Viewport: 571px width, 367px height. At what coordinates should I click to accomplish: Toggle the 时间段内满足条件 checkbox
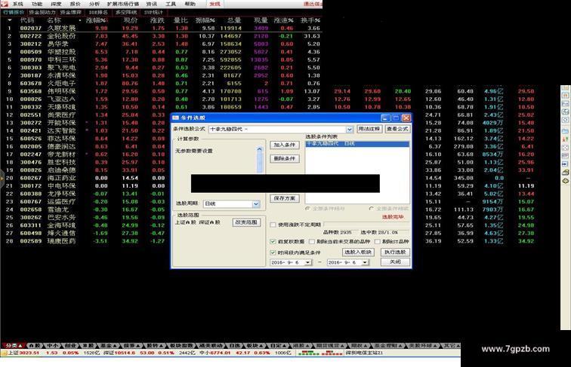[273, 252]
